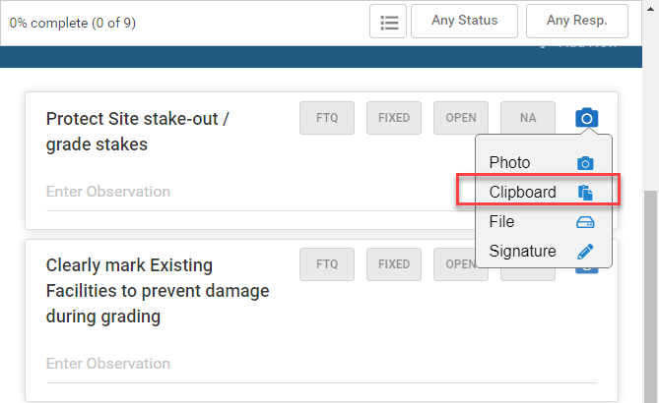Click camera icon for Protect Site stake-out
The image size is (659, 403).
[x=587, y=117]
